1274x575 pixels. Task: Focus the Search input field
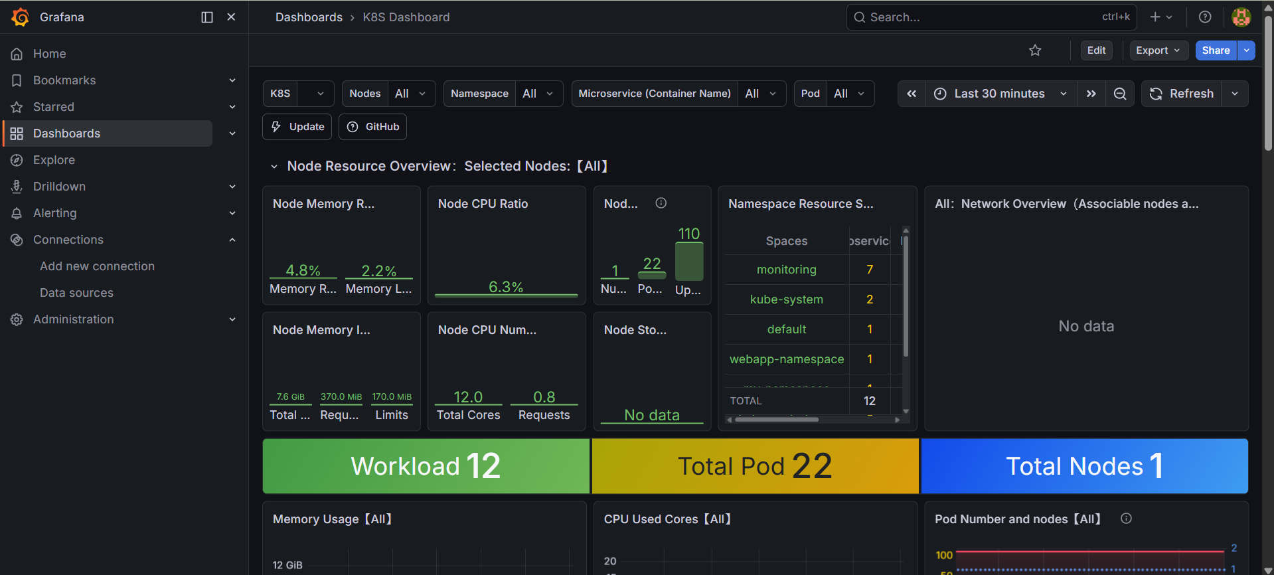click(x=991, y=17)
